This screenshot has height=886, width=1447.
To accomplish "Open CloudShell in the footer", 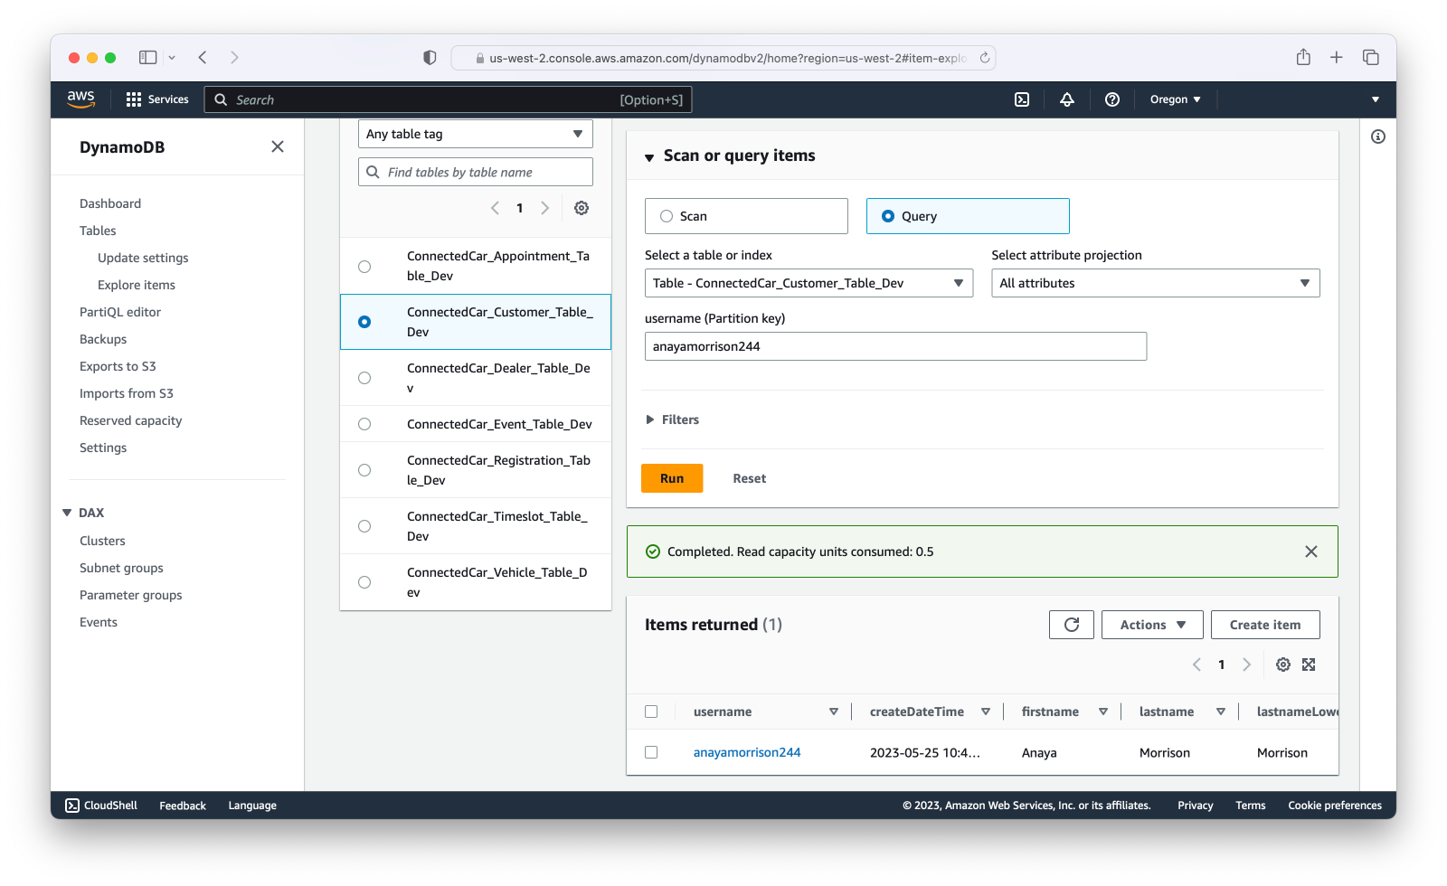I will 101,806.
